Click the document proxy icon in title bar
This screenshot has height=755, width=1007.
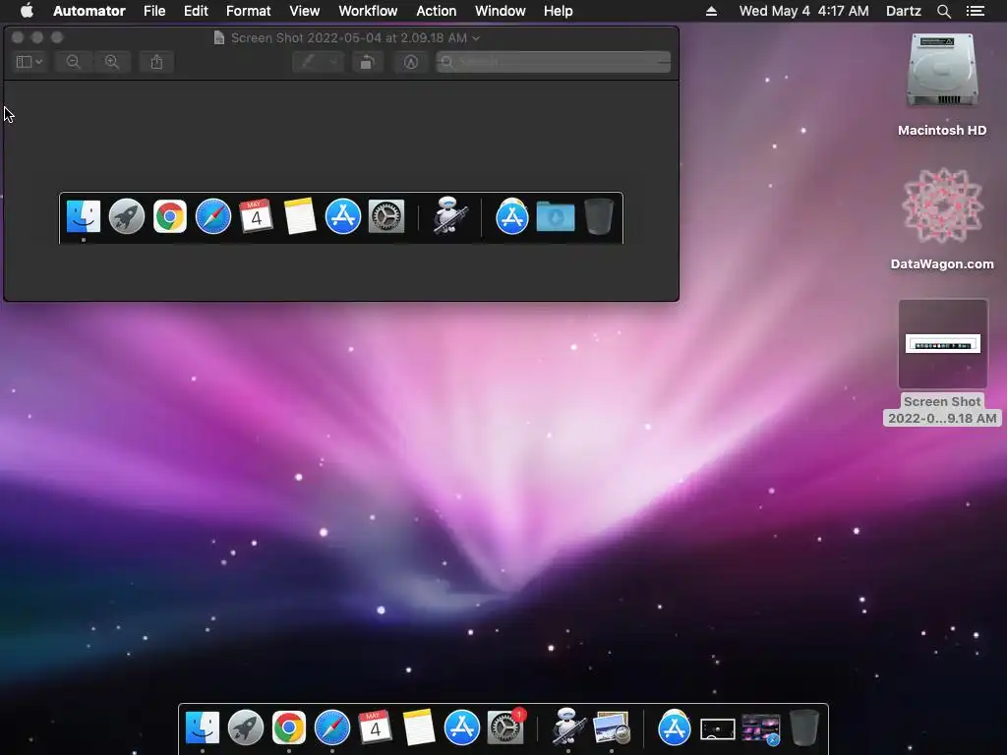[219, 38]
